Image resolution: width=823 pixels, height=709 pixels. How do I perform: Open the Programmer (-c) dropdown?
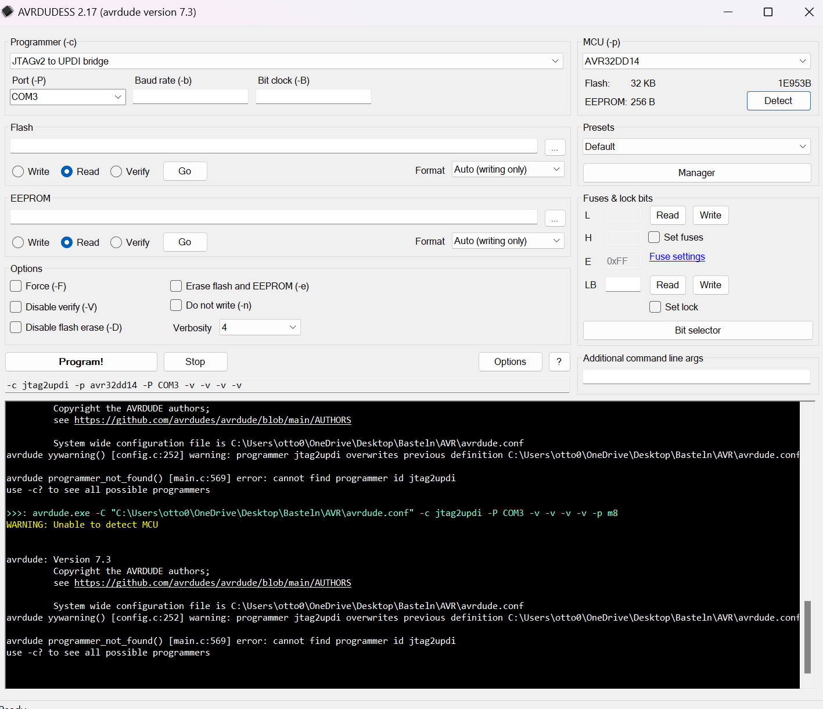[286, 61]
